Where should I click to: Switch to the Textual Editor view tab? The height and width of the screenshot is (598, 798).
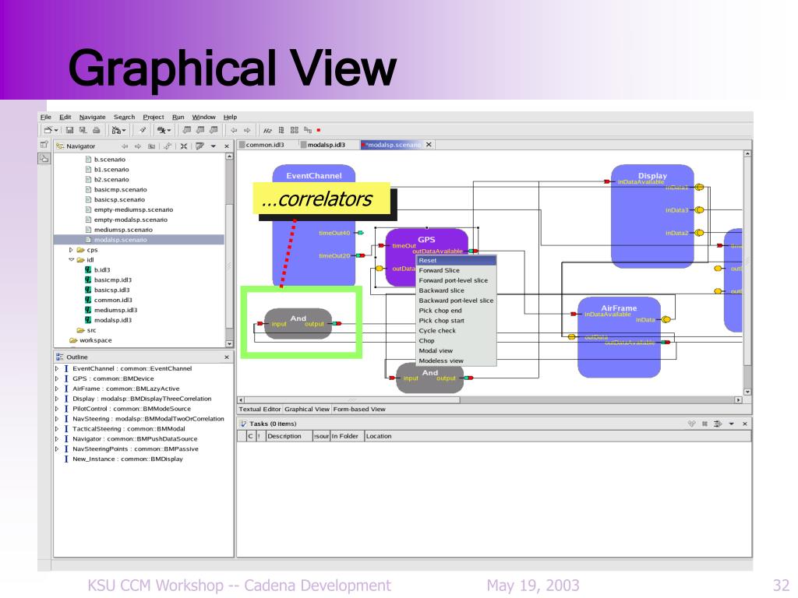pyautogui.click(x=260, y=409)
